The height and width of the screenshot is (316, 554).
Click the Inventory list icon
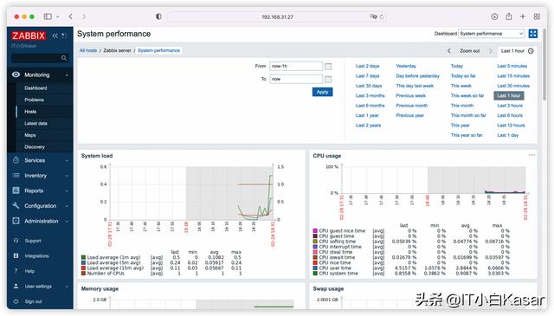click(16, 176)
